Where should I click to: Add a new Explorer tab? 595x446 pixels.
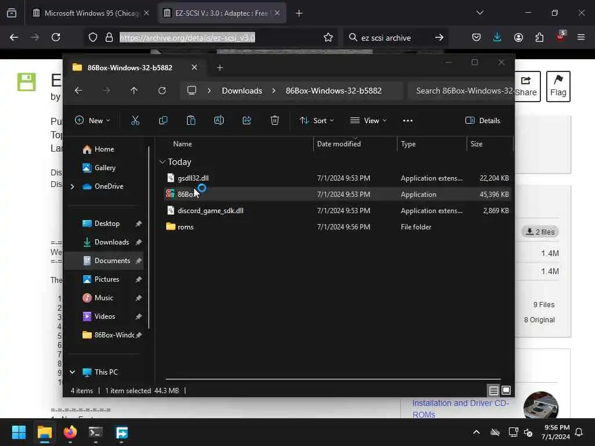[x=220, y=68]
